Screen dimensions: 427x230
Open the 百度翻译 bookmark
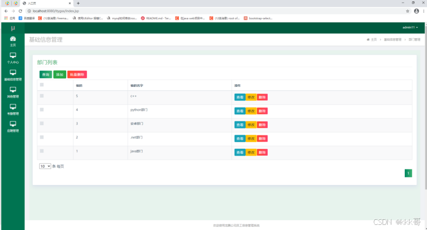[27, 18]
